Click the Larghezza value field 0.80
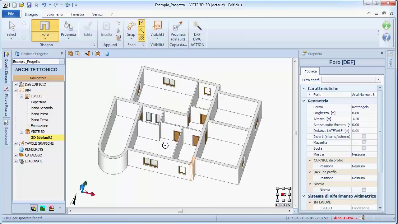Image resolution: width=398 pixels, height=224 pixels. click(364, 113)
